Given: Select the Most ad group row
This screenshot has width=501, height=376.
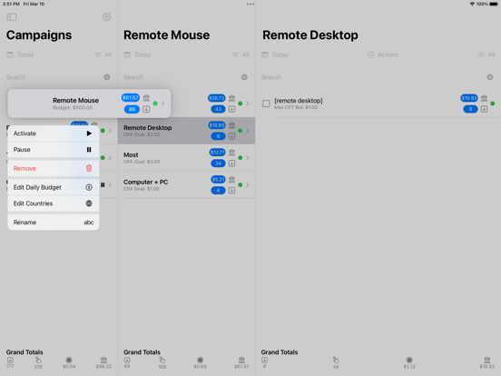Looking at the screenshot, I should point(186,158).
